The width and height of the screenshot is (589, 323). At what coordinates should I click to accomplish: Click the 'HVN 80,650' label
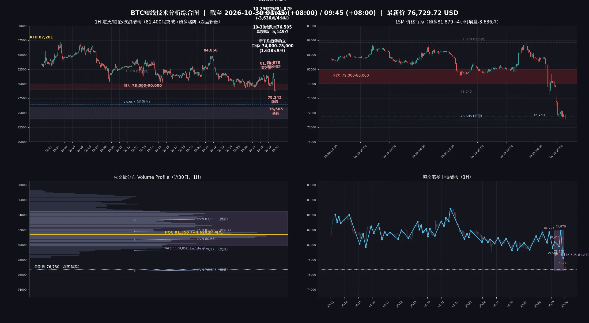(206, 239)
